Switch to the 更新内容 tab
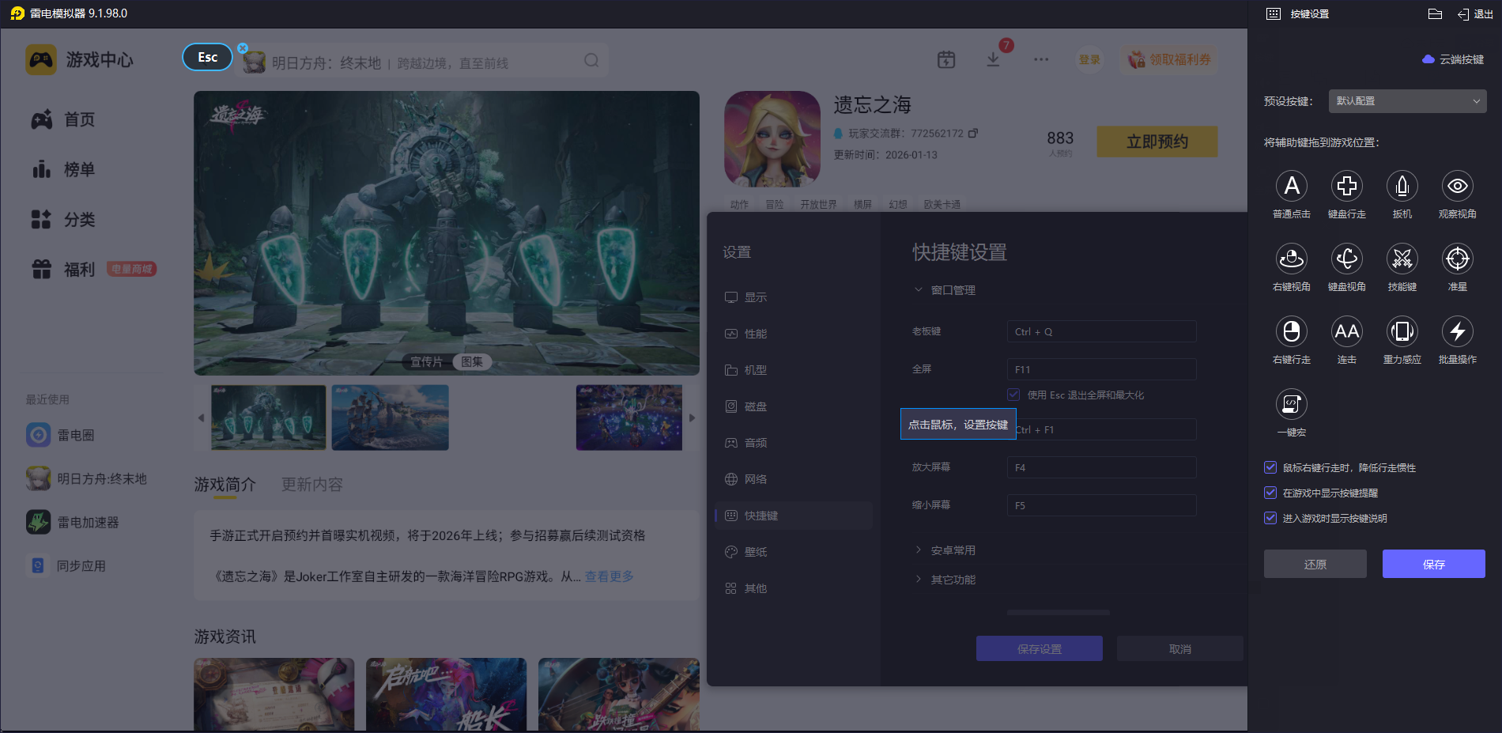The width and height of the screenshot is (1502, 733). (312, 484)
